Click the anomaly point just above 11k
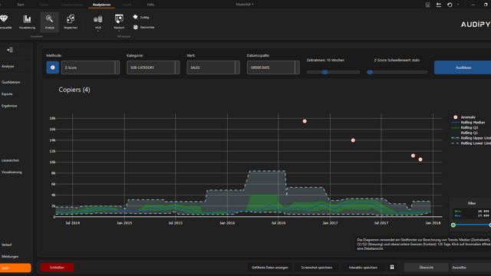Screen dimensions: 491x276 click(x=413, y=156)
